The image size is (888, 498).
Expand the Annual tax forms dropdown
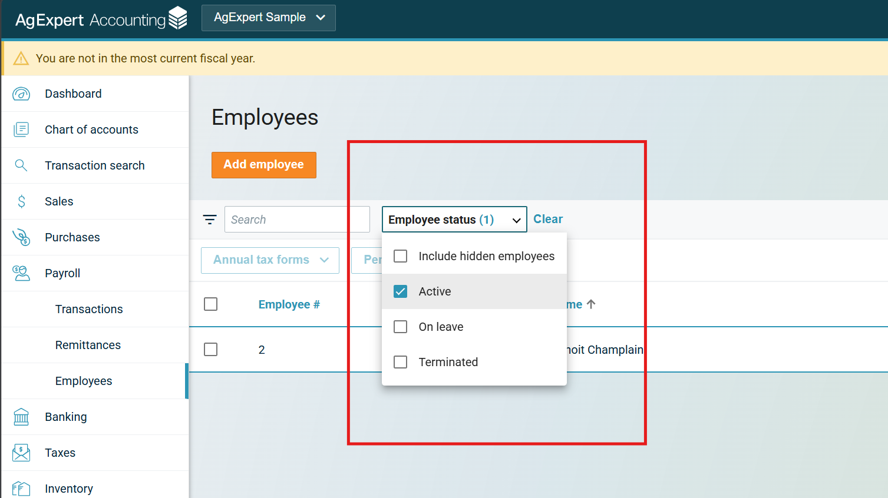(270, 260)
